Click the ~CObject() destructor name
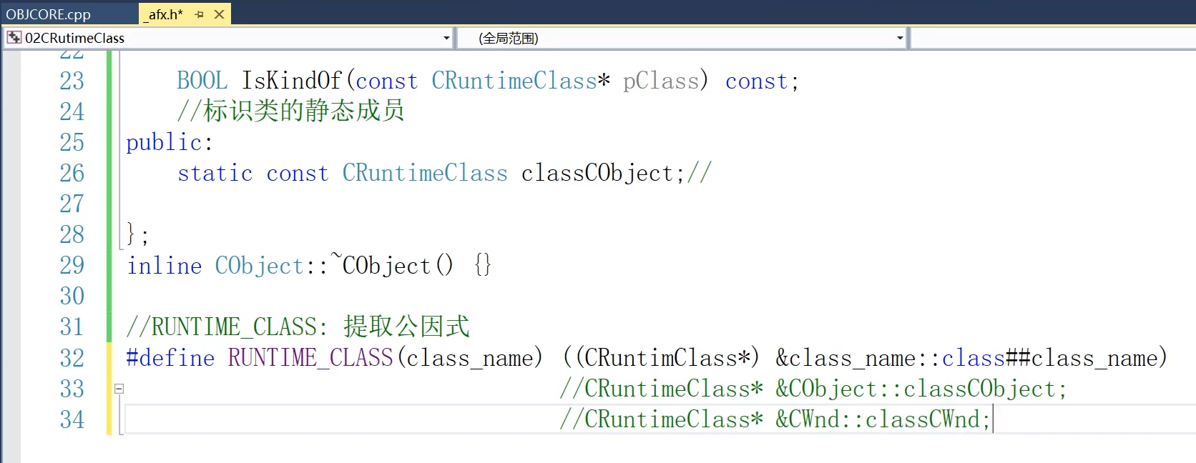1196x463 pixels. (392, 265)
